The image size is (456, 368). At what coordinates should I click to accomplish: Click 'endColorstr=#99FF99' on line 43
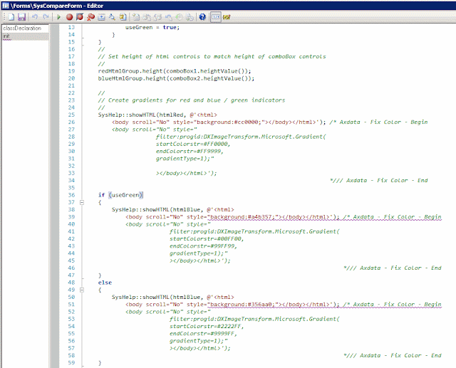click(x=203, y=246)
